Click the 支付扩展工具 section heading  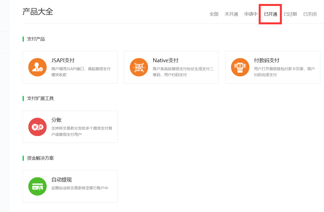(x=40, y=98)
